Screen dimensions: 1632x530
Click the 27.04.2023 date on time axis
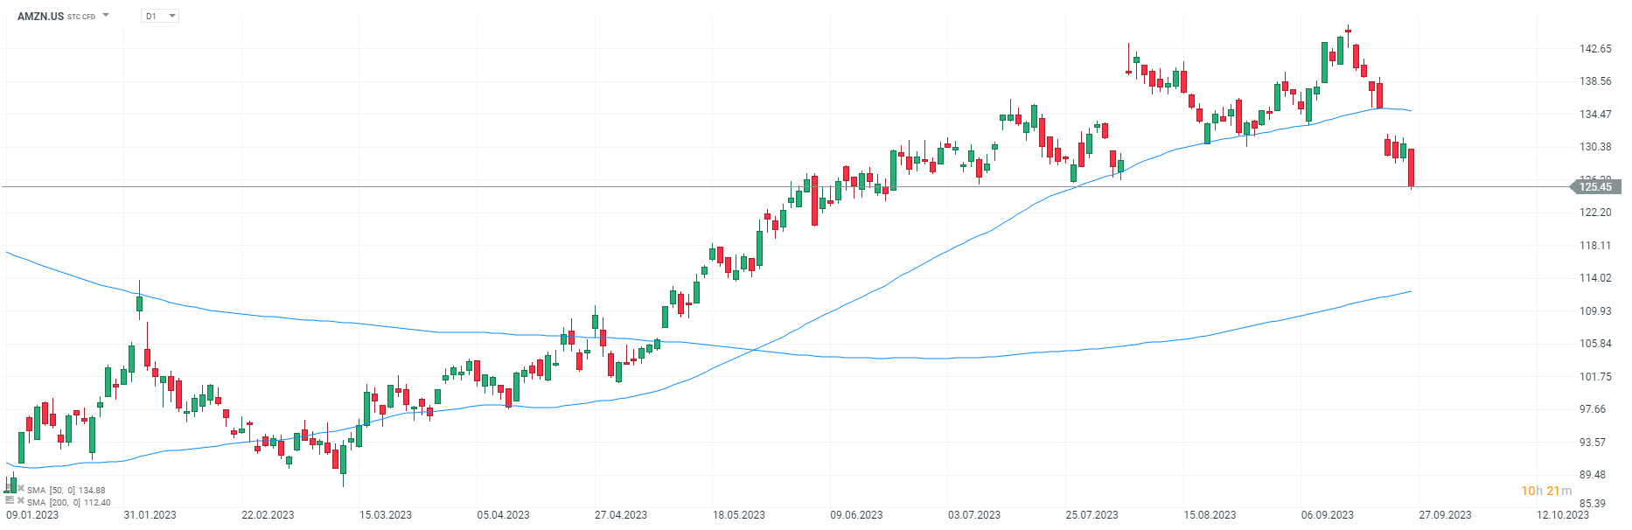tap(621, 515)
